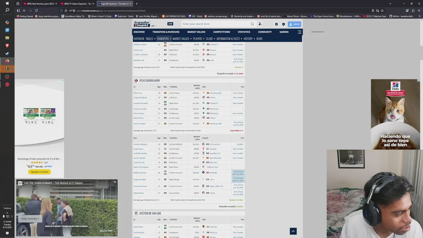
Task: Open the hamburger menu in the main navigation
Action: click(299, 32)
